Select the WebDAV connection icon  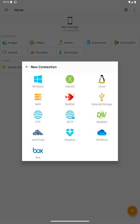(x=102, y=115)
